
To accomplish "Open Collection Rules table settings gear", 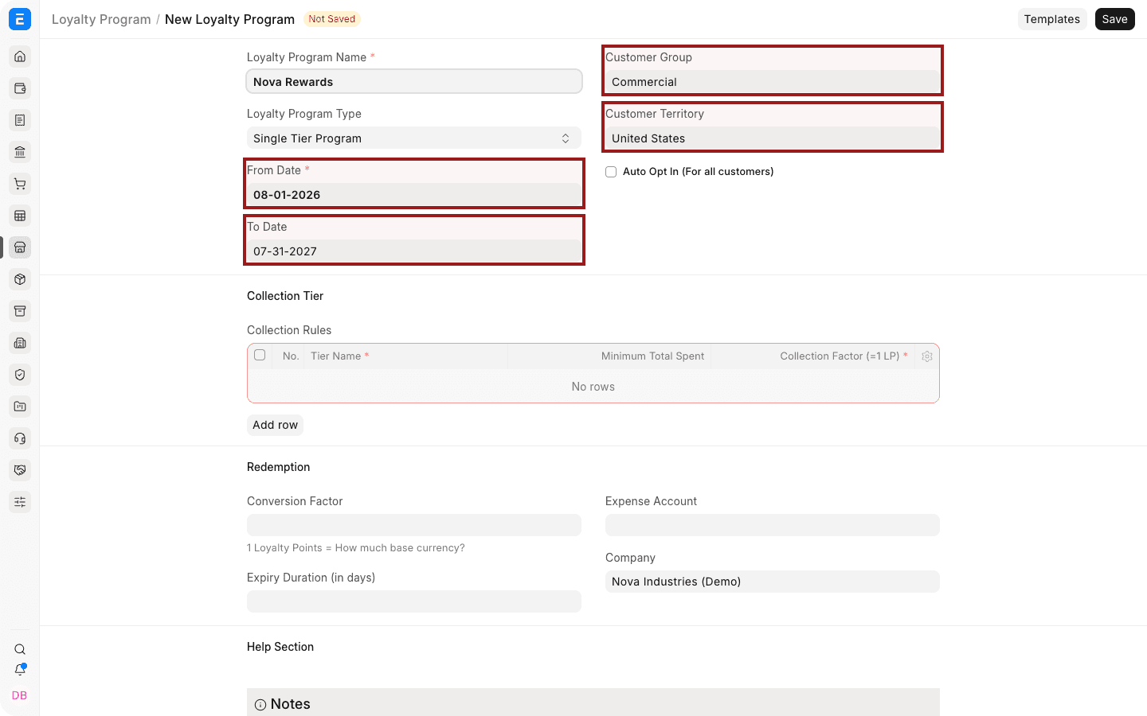I will coord(927,356).
